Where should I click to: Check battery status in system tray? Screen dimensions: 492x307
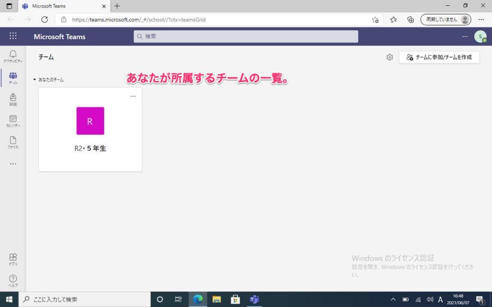click(406, 299)
